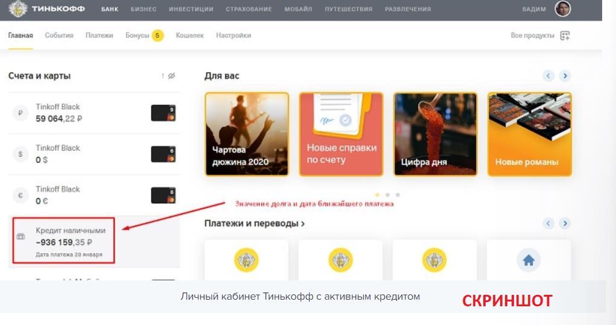Open card image of euro Tinkoff Black

[163, 195]
